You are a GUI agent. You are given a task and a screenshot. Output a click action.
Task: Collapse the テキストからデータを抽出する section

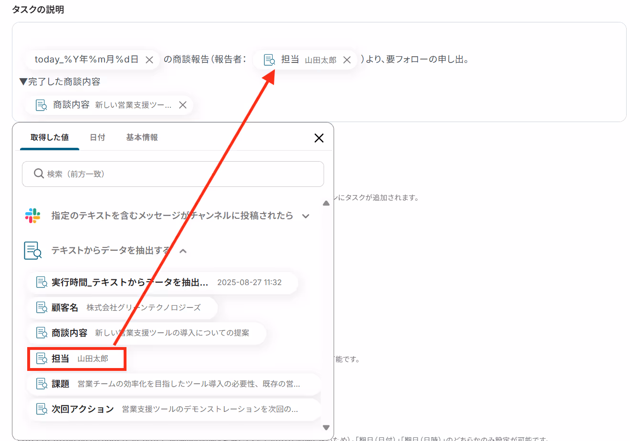coord(183,251)
